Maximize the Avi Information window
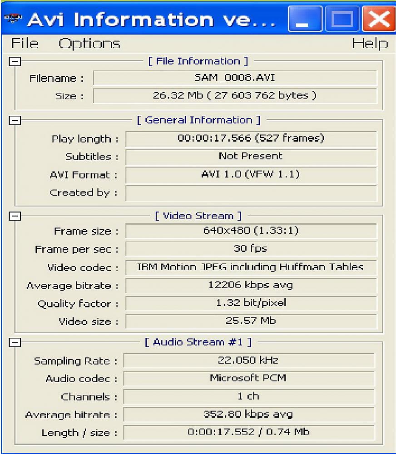Screen dimensions: 396x454 click(342, 19)
